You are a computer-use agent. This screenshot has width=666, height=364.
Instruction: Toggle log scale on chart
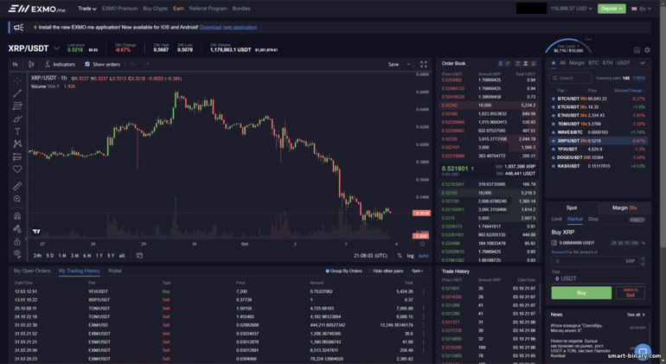point(410,255)
